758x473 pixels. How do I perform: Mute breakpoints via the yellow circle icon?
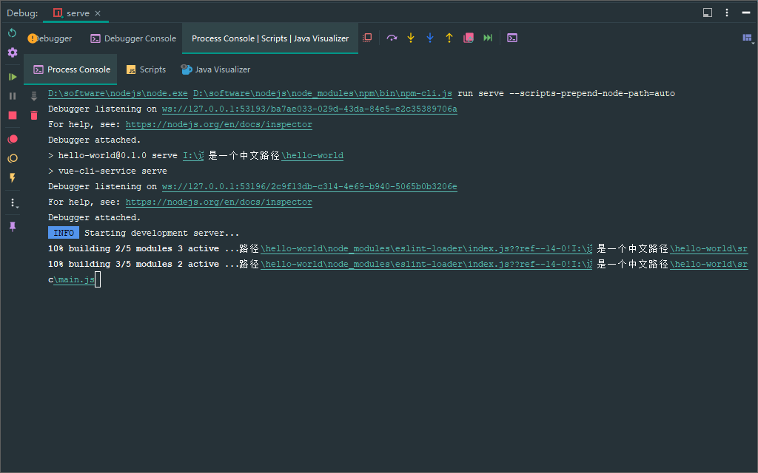(11, 157)
